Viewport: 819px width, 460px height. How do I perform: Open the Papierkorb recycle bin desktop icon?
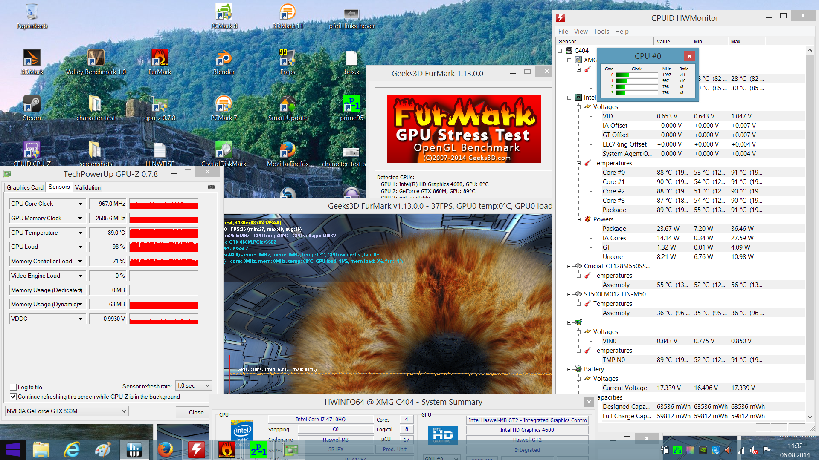tap(32, 16)
